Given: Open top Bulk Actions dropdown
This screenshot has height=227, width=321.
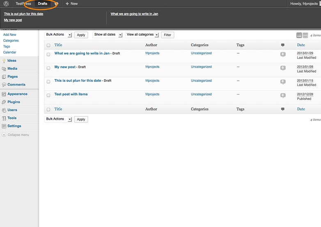Looking at the screenshot, I should pos(58,35).
